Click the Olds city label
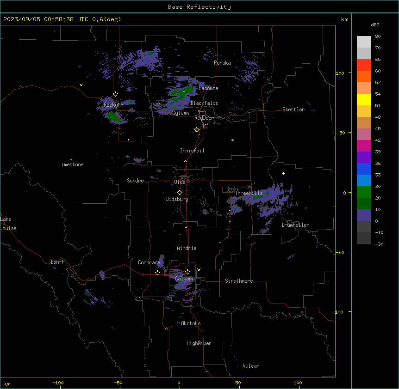This screenshot has width=399, height=389. pyautogui.click(x=180, y=182)
